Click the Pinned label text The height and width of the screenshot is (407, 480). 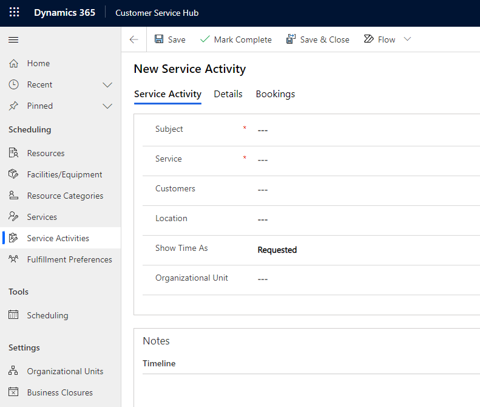click(x=40, y=106)
